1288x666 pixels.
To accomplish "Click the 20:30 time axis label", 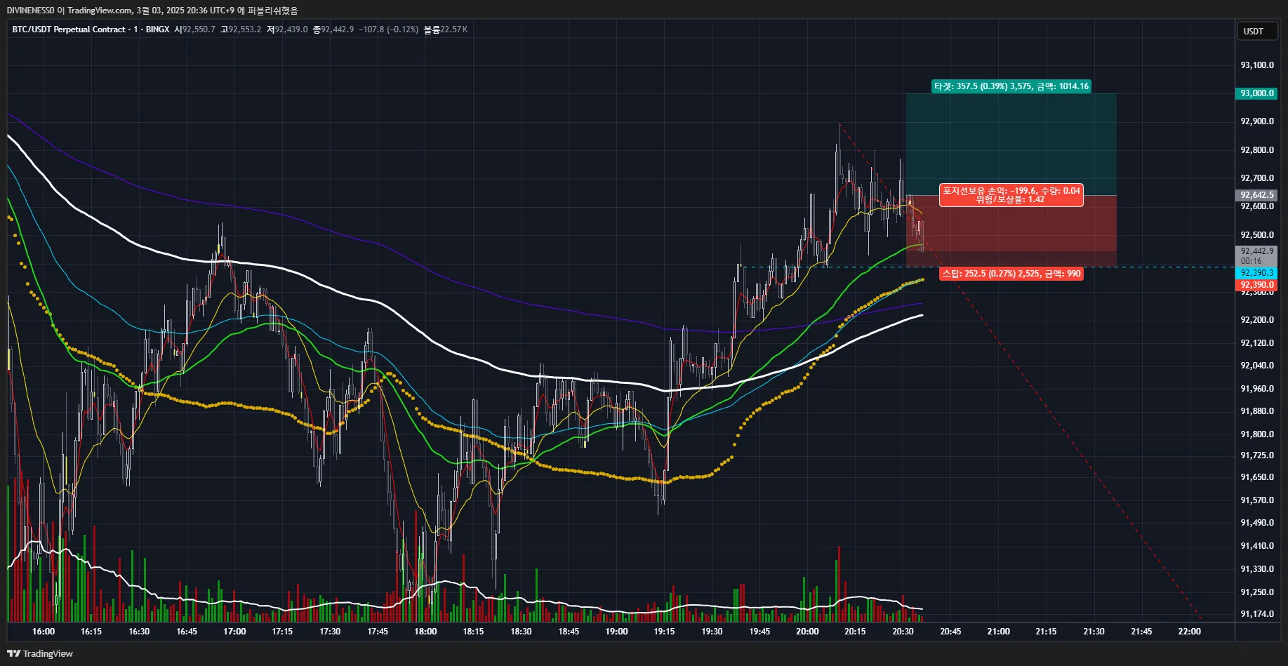I will click(903, 632).
